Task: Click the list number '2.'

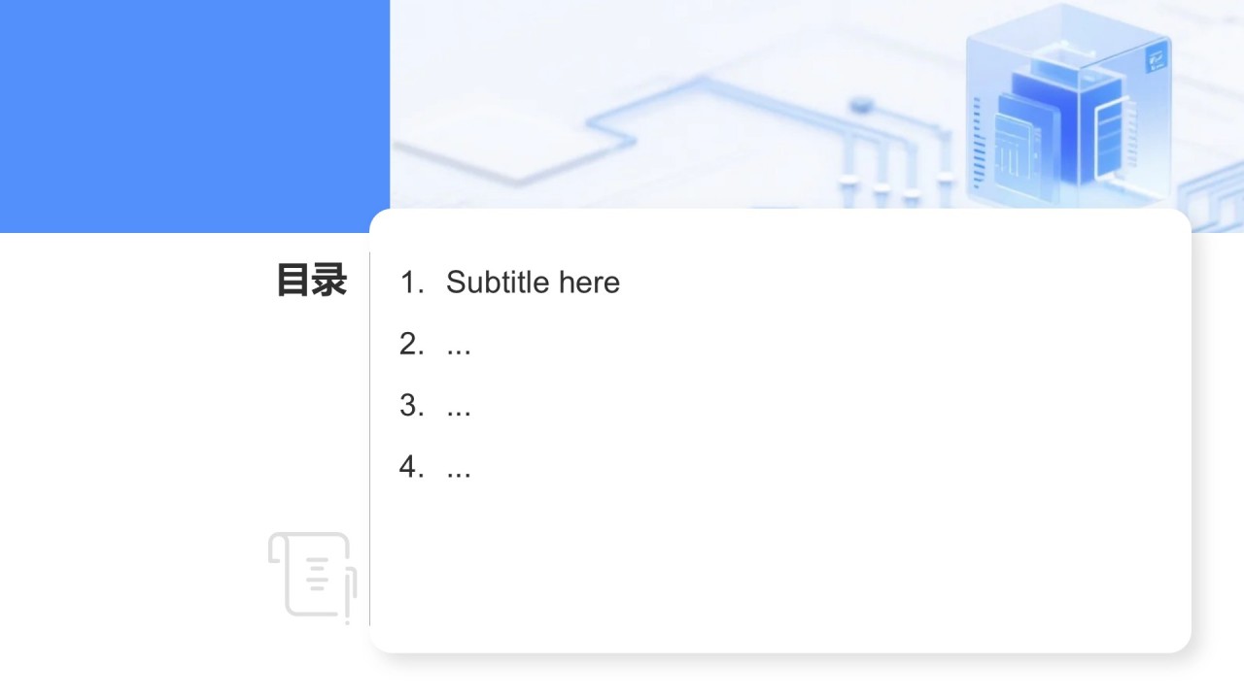Action: click(412, 345)
